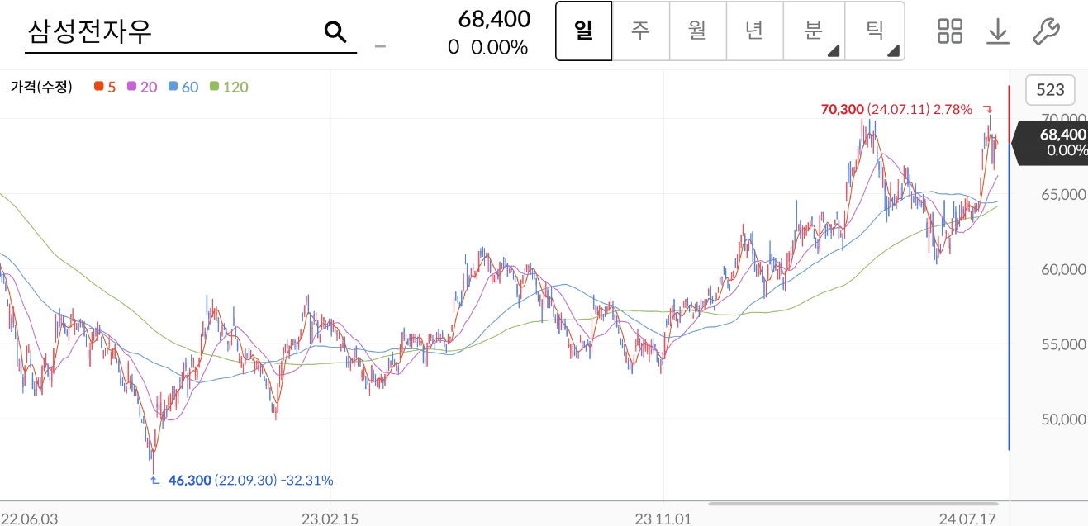Click the 24.07.17 date label
1088x526 pixels.
tap(968, 519)
